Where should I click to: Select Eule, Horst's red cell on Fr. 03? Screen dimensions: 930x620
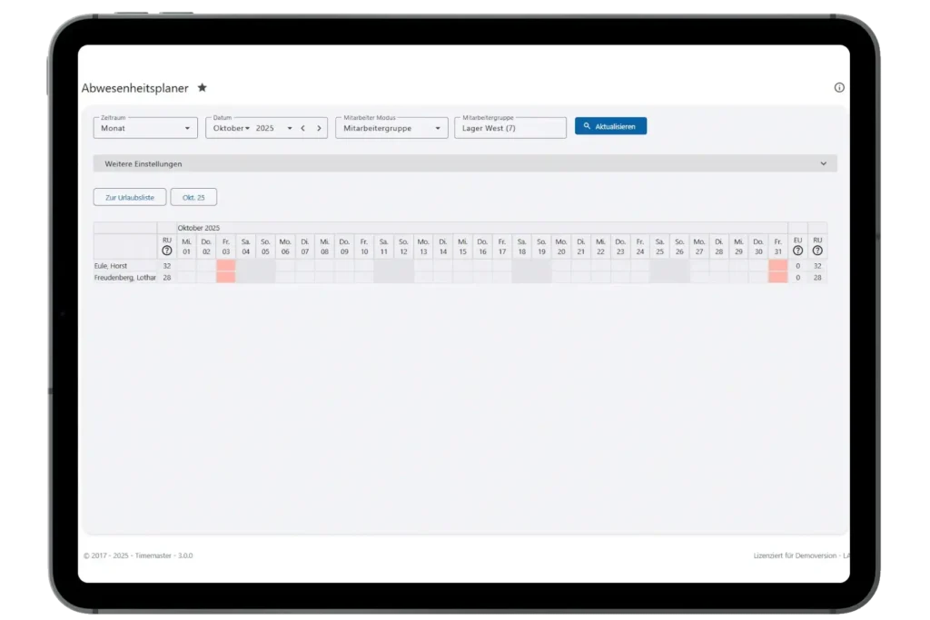coord(225,266)
